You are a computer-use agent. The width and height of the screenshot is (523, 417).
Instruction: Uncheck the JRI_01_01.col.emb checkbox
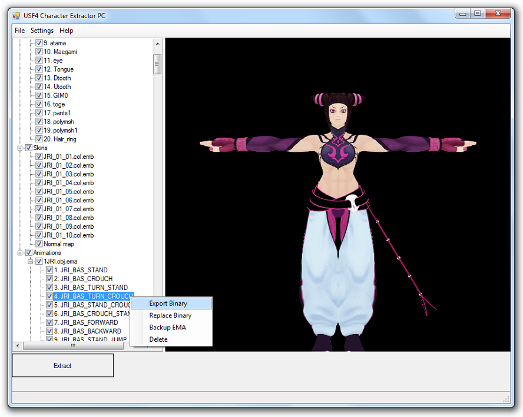coord(39,156)
